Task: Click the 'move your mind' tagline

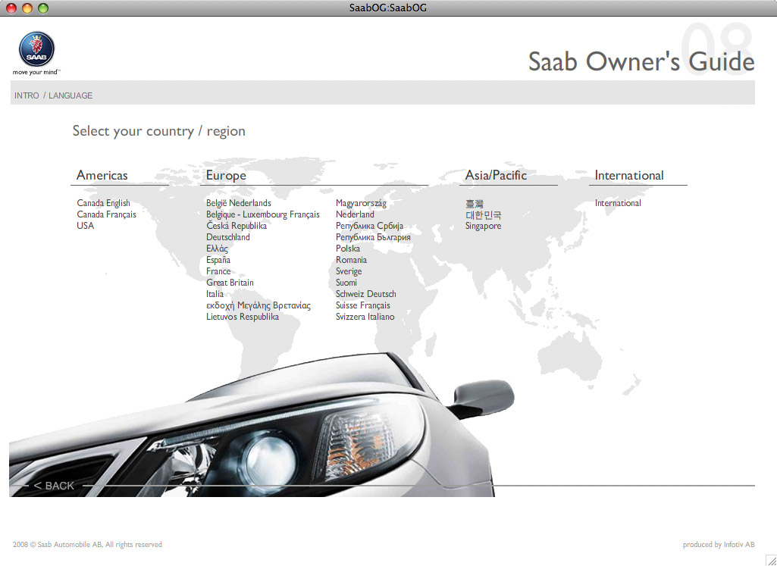Action: click(36, 72)
